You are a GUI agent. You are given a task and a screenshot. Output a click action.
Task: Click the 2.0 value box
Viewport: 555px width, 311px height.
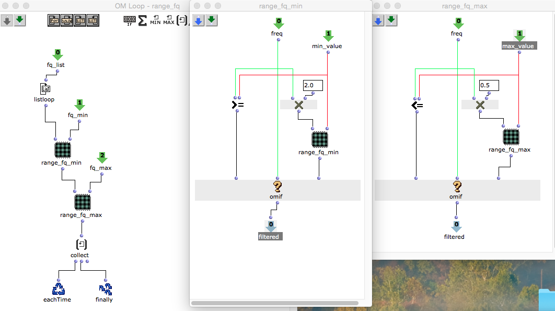tap(313, 85)
